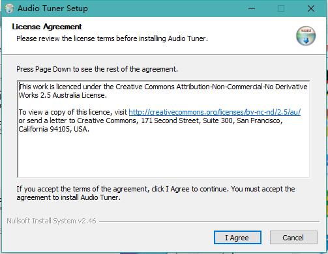This screenshot has width=328, height=254.
Task: Click the 'Please review the license terms' subtitle
Action: 112,38
